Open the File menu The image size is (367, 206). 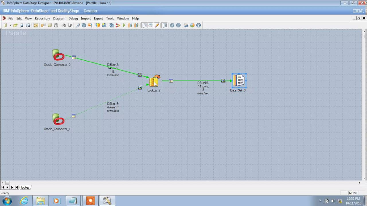(11, 18)
